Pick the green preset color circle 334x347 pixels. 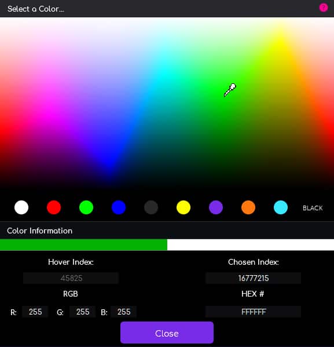(86, 207)
